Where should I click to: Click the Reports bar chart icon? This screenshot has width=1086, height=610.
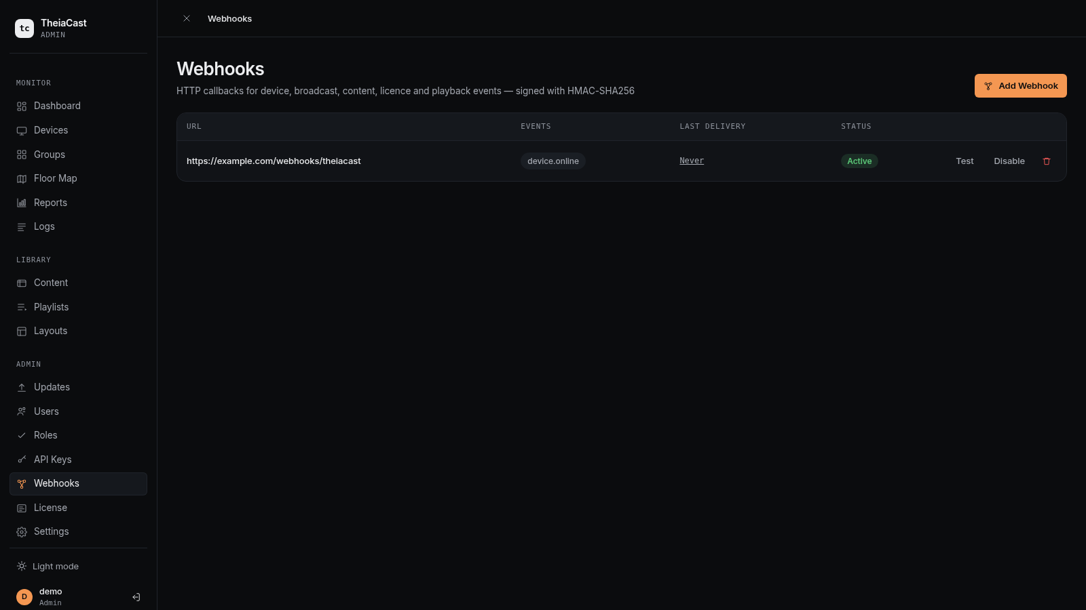22,203
